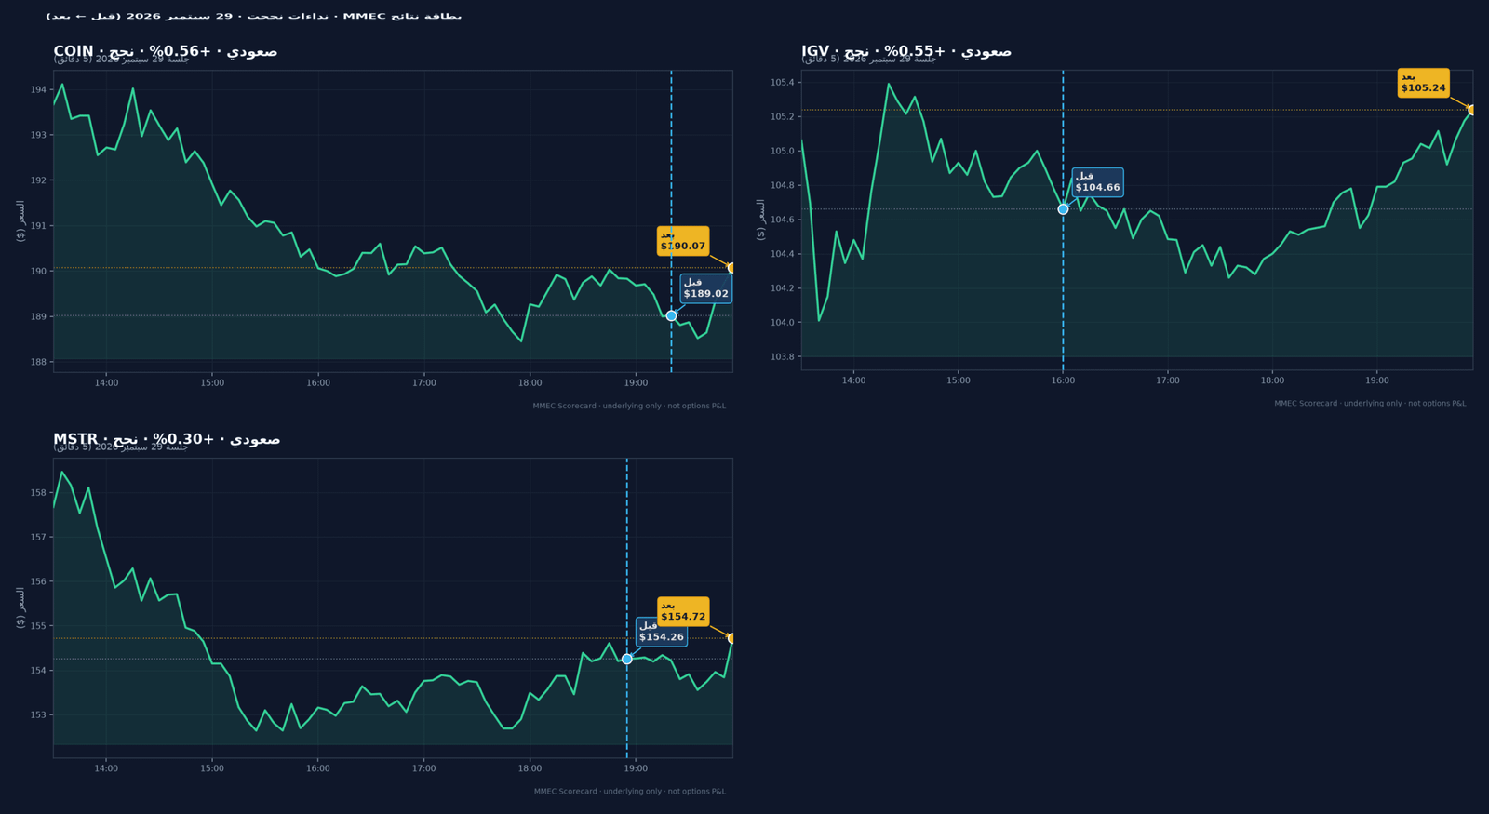Select the $104.66 before-price label on IGV
Viewport: 1489px width, 814px height.
click(1097, 181)
